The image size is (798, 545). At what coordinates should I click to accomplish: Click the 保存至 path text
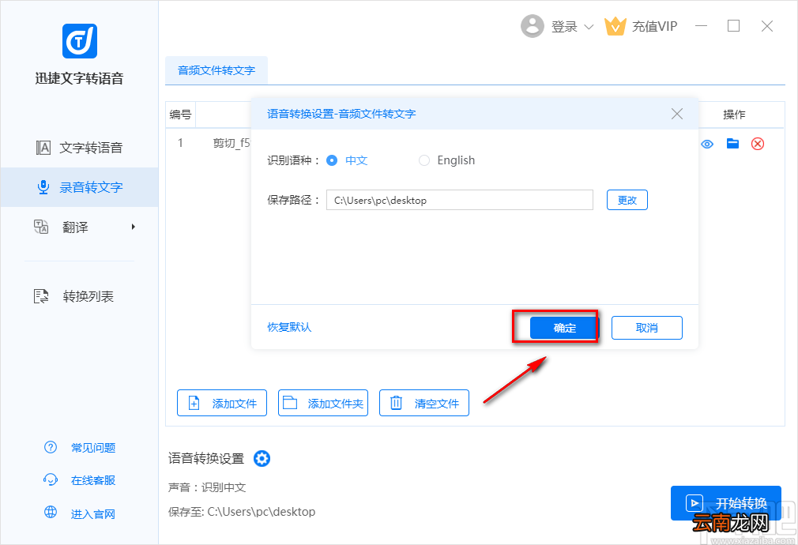pos(242,511)
